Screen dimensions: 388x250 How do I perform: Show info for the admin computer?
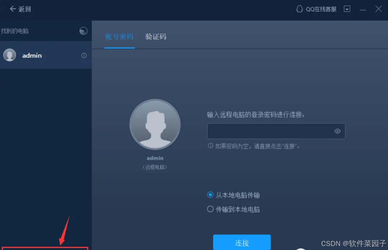point(84,55)
